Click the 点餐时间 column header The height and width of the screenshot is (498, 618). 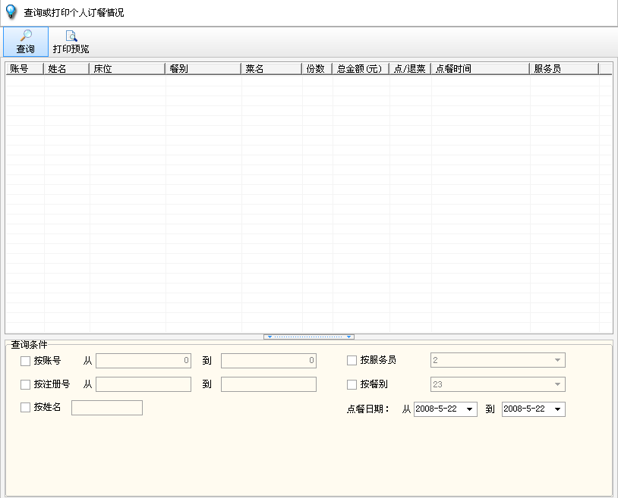pyautogui.click(x=480, y=69)
